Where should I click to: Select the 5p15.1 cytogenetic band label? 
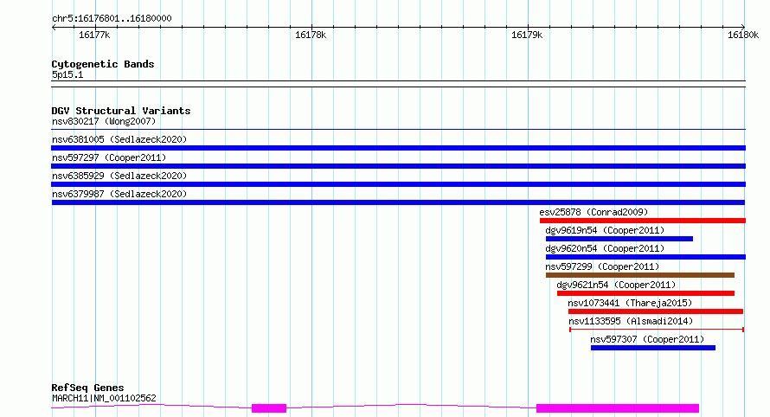coord(67,74)
